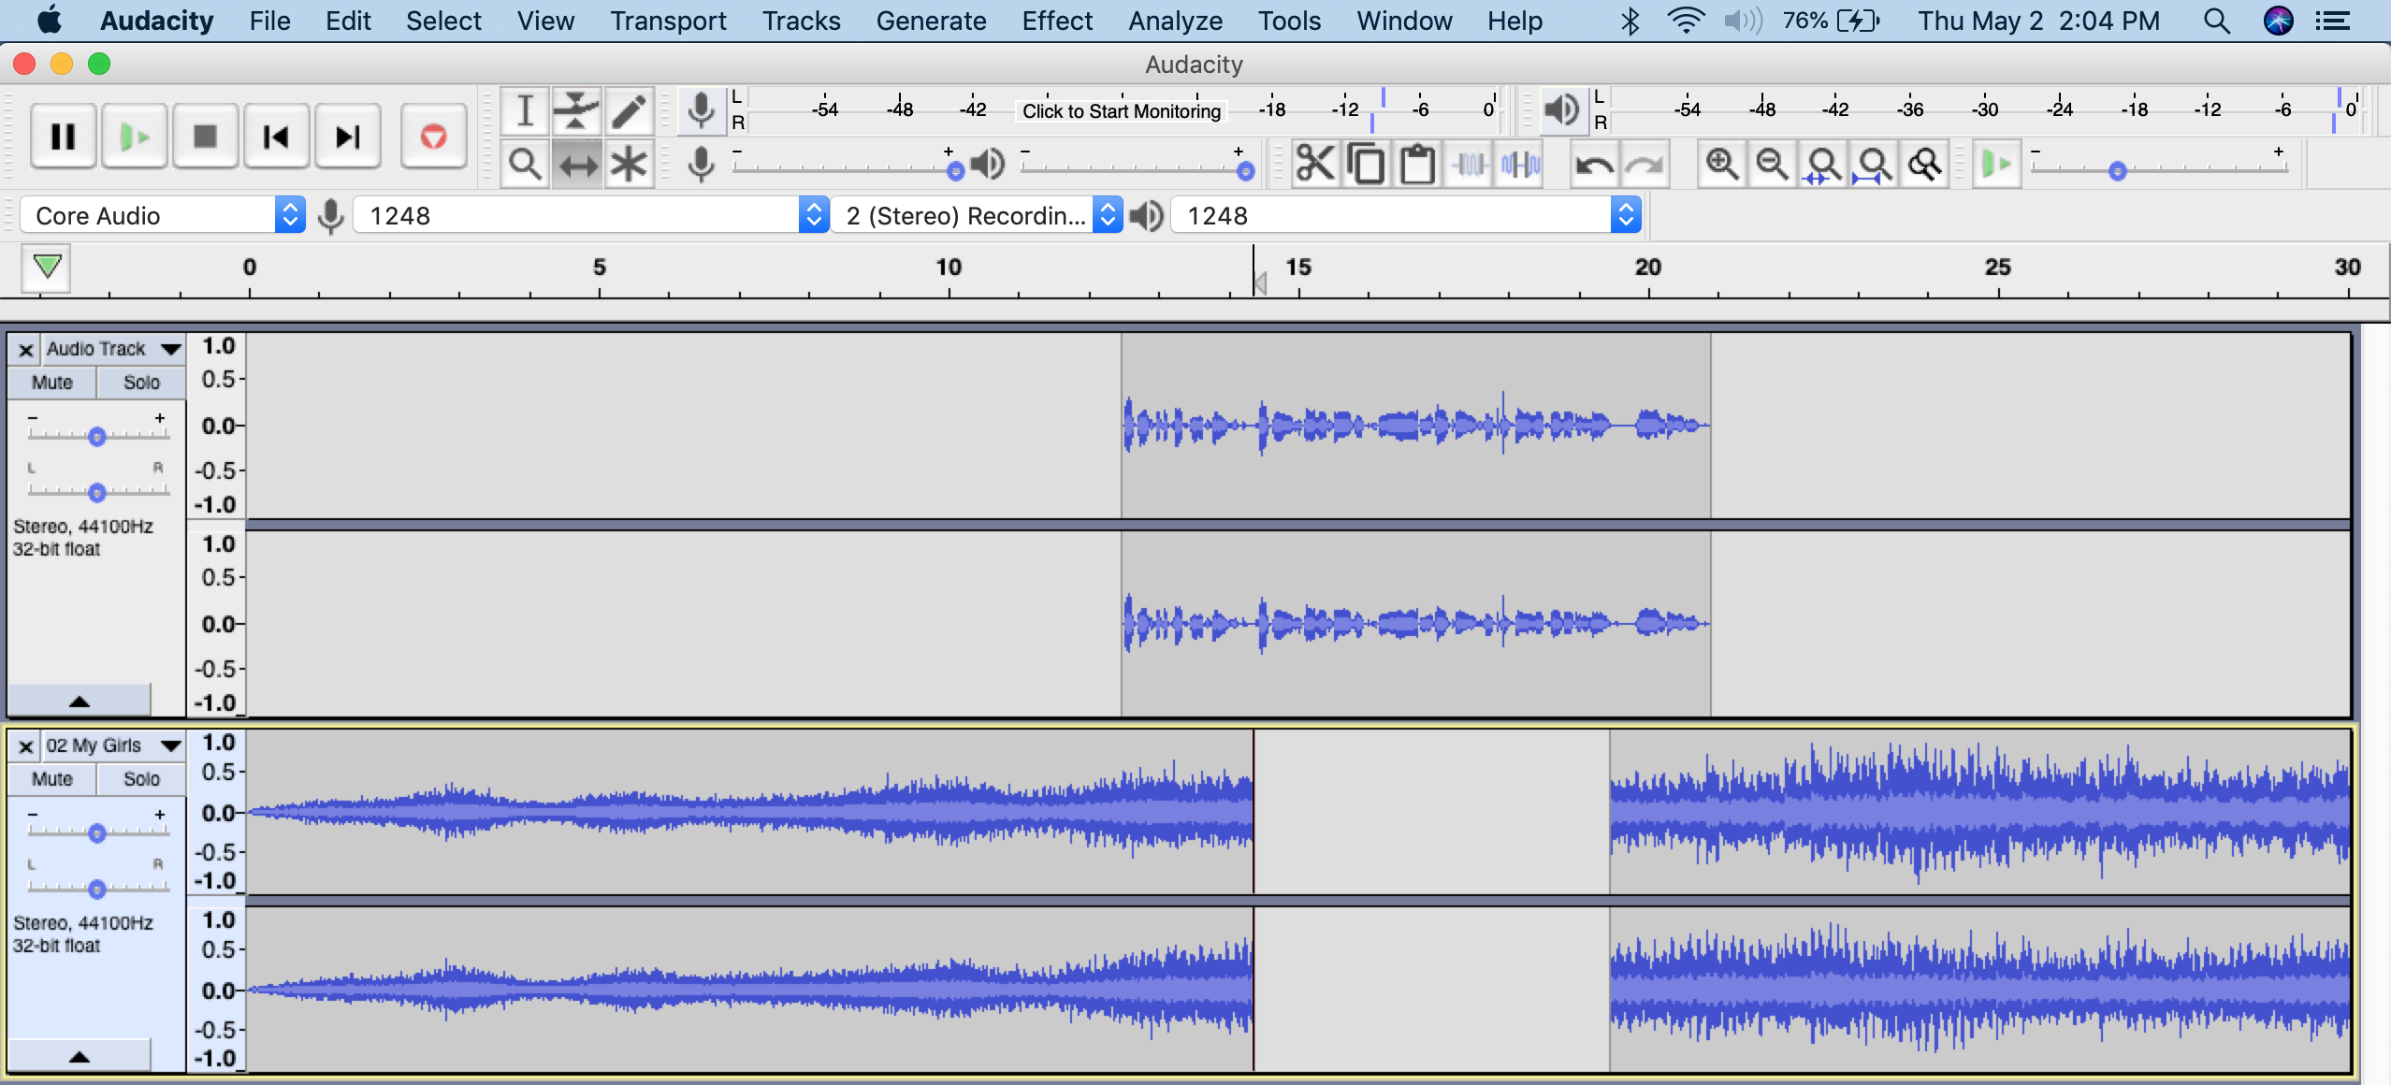2391x1085 pixels.
Task: Click the Cut/Scissors tool icon
Action: click(x=1314, y=166)
